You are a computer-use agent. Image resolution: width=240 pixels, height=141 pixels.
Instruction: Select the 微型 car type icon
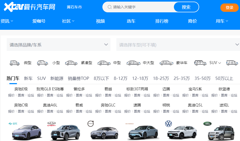coord(15,63)
